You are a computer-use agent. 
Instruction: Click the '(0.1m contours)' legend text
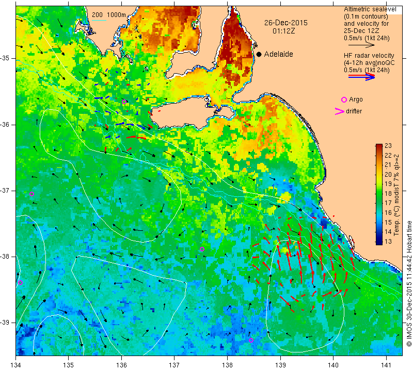(x=366, y=16)
